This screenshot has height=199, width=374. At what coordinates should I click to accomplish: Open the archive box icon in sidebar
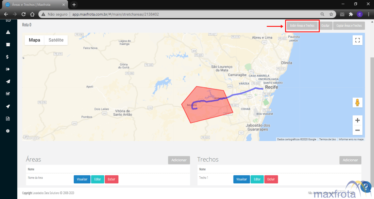8,44
